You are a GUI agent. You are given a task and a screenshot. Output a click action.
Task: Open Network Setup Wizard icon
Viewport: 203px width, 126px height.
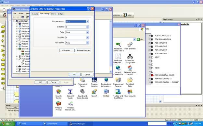(x=130, y=70)
